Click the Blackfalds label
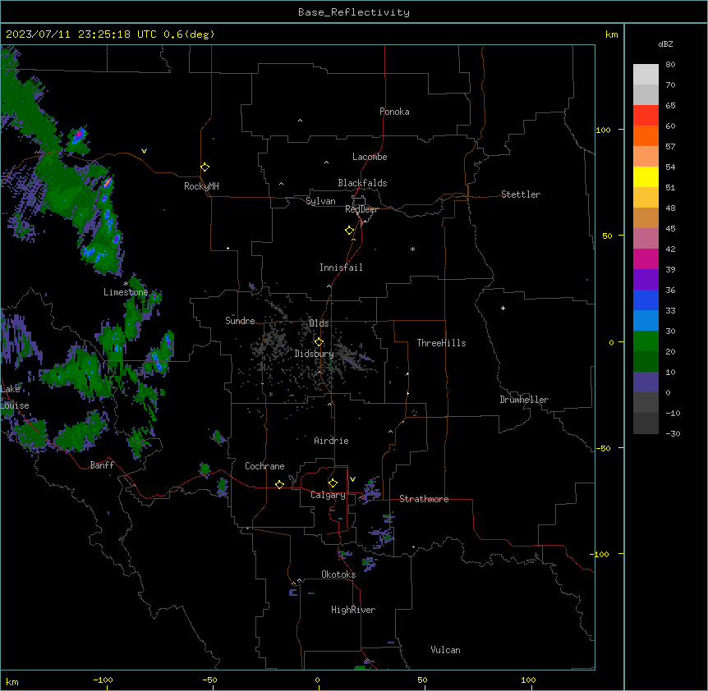 362,183
